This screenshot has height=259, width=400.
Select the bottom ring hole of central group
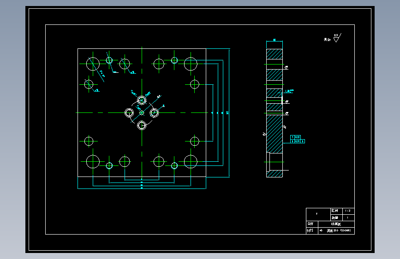pos(142,125)
